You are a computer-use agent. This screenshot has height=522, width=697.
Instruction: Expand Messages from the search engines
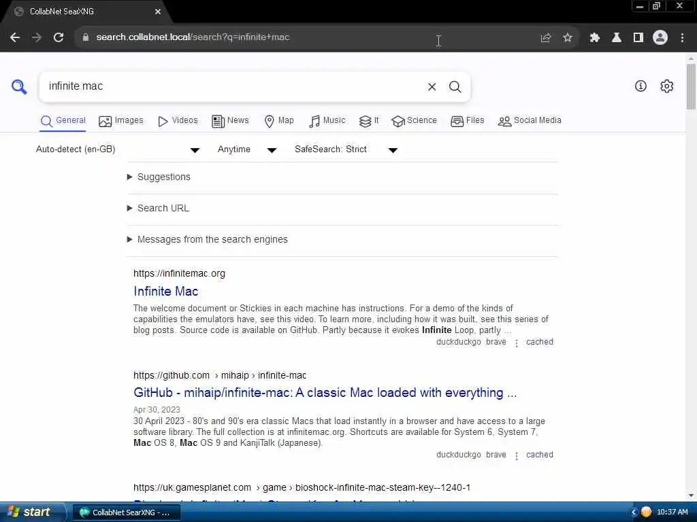[x=208, y=240]
